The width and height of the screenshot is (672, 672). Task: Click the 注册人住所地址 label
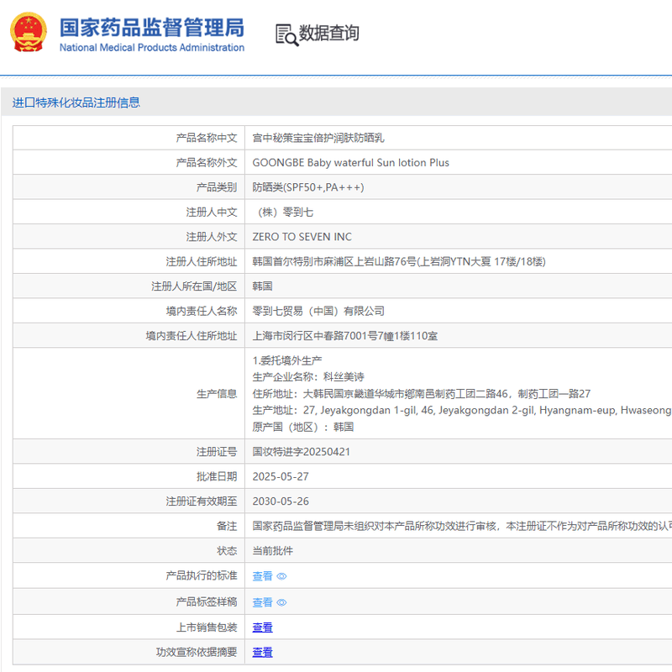pos(202,262)
